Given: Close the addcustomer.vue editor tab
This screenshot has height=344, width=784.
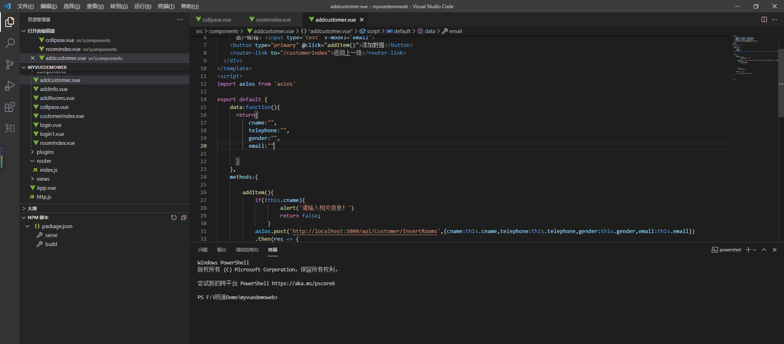Looking at the screenshot, I should tap(362, 20).
